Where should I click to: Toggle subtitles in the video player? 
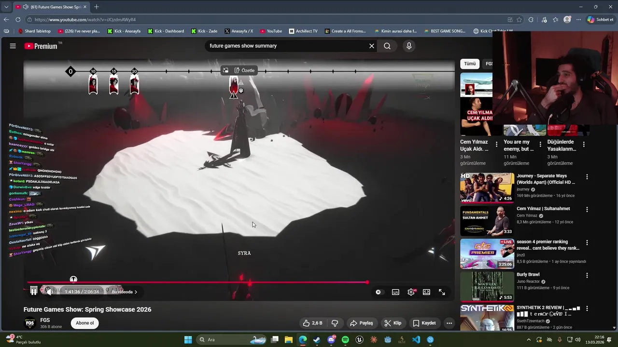(395, 292)
